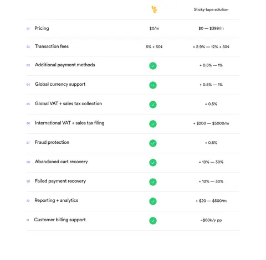Viewport: 266px width, 260px height.
Task: Click green checkmark for Reporting + analytics
Action: pyautogui.click(x=153, y=201)
